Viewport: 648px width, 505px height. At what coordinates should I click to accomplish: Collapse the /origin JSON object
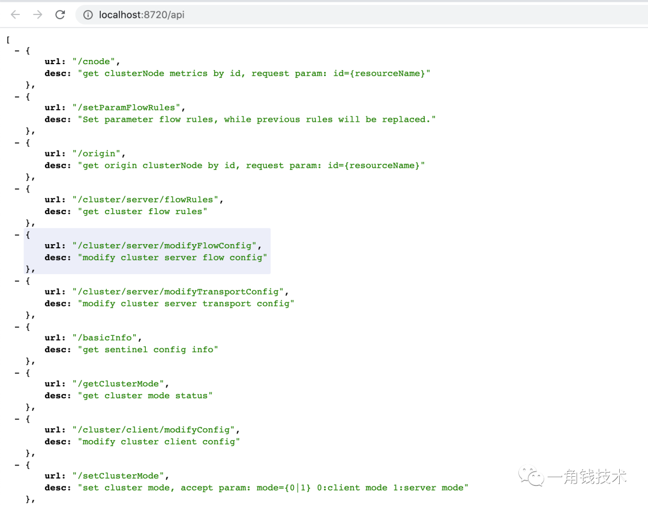[17, 143]
